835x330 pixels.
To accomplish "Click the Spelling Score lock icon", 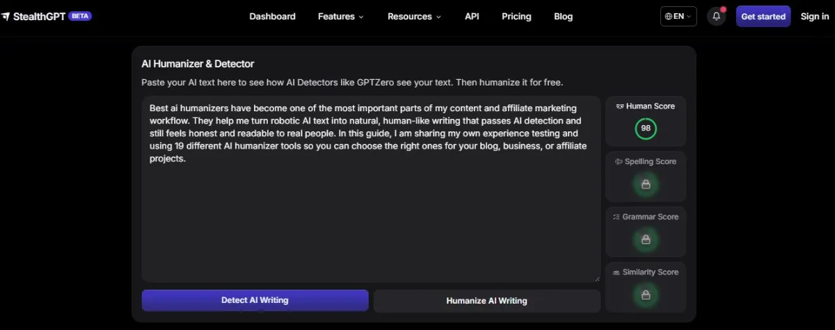I will point(646,184).
